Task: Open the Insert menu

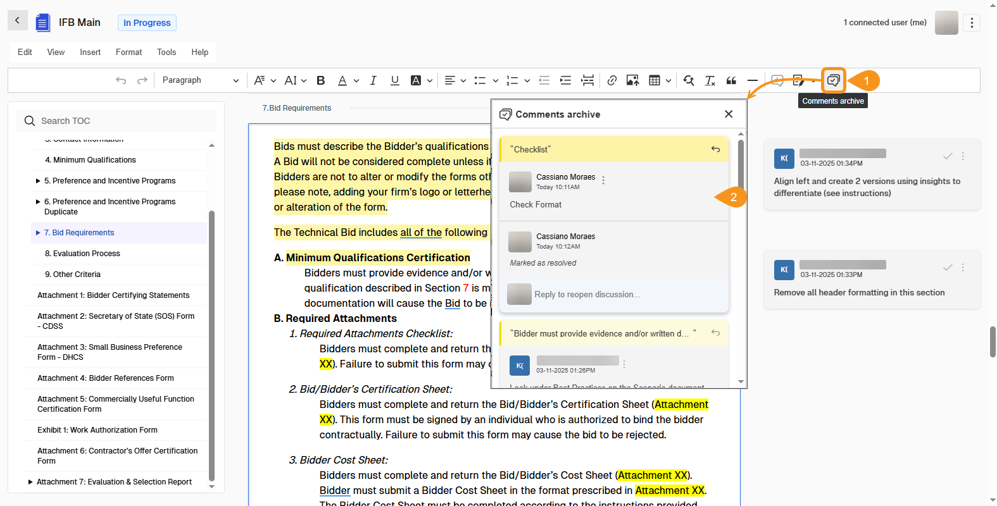Action: click(x=90, y=52)
